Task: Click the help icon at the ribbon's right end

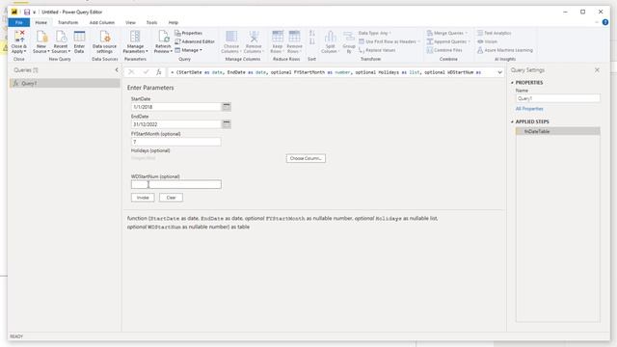Action: tap(605, 22)
